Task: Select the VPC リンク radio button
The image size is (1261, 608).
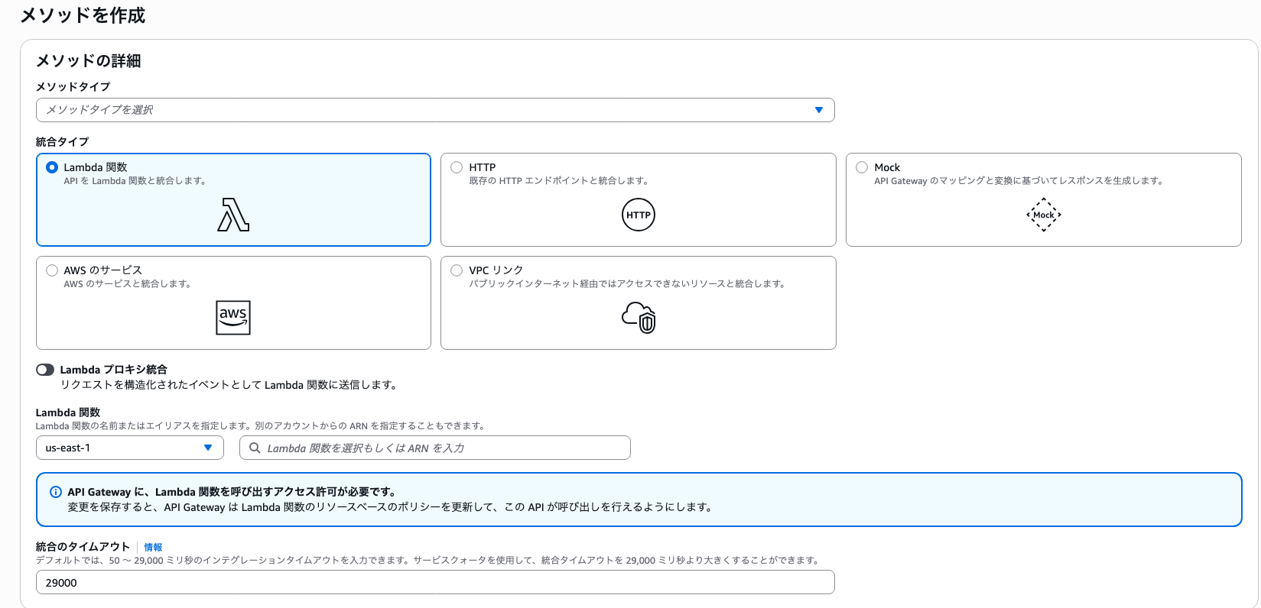Action: [457, 270]
